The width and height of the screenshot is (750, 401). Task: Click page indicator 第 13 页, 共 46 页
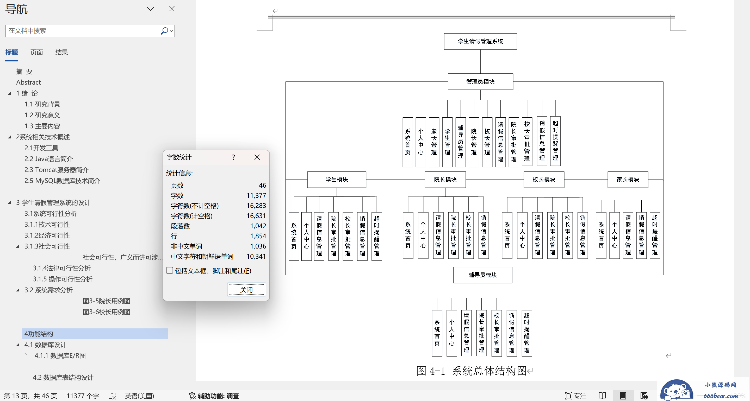point(30,396)
